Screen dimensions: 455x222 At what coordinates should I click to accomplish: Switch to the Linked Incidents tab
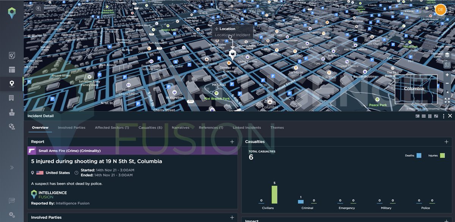(247, 127)
